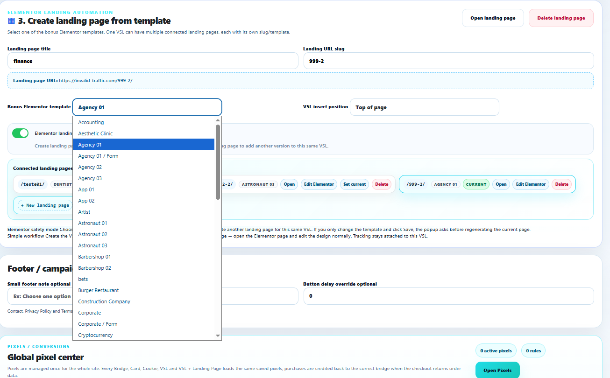This screenshot has height=378, width=610.
Task: Open the Bonus Elementor template combo box
Action: pyautogui.click(x=147, y=107)
